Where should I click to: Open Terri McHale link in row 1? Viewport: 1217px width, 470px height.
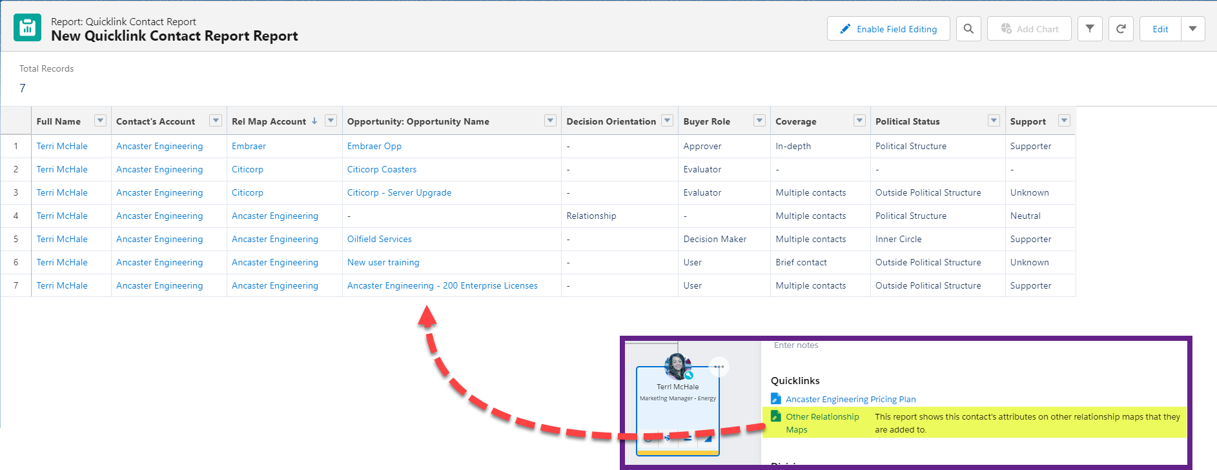tap(62, 146)
